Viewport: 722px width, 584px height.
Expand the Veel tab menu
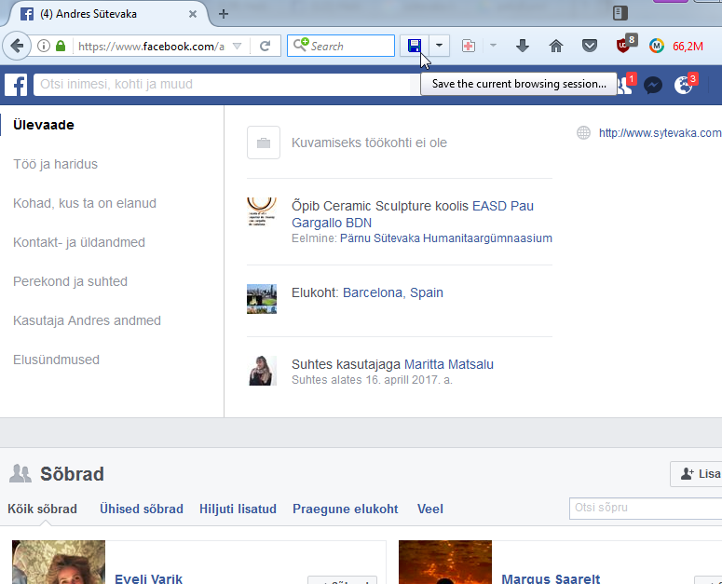pos(430,509)
